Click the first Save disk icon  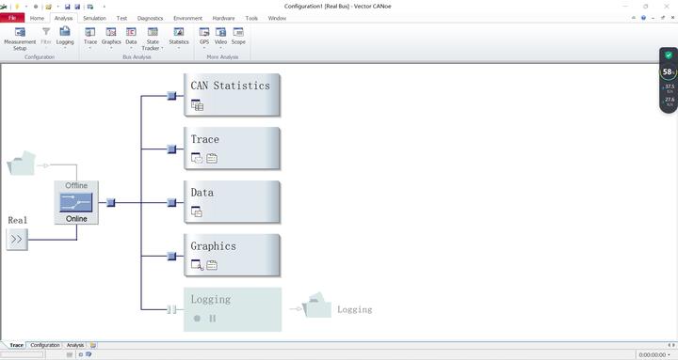pyautogui.click(x=68, y=7)
